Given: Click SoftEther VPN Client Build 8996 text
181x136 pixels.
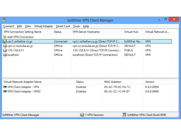Looking at the screenshot, I should (147, 115).
